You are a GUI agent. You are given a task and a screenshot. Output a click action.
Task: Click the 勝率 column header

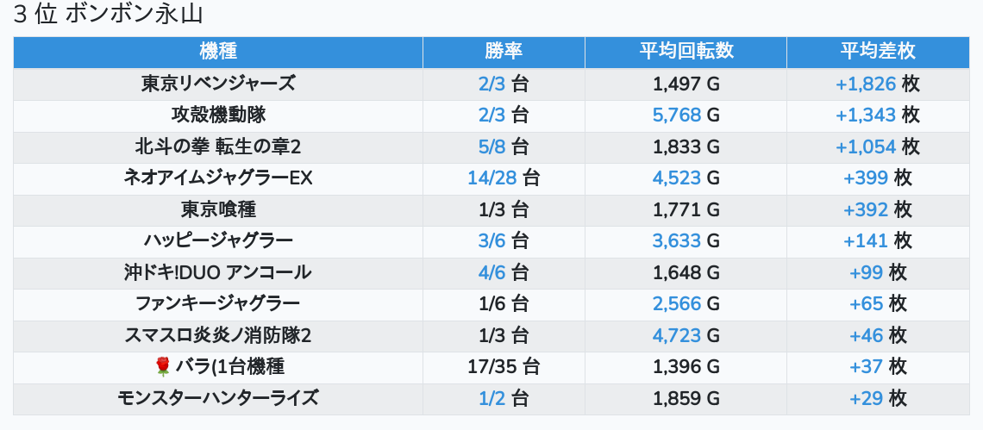[x=504, y=52]
